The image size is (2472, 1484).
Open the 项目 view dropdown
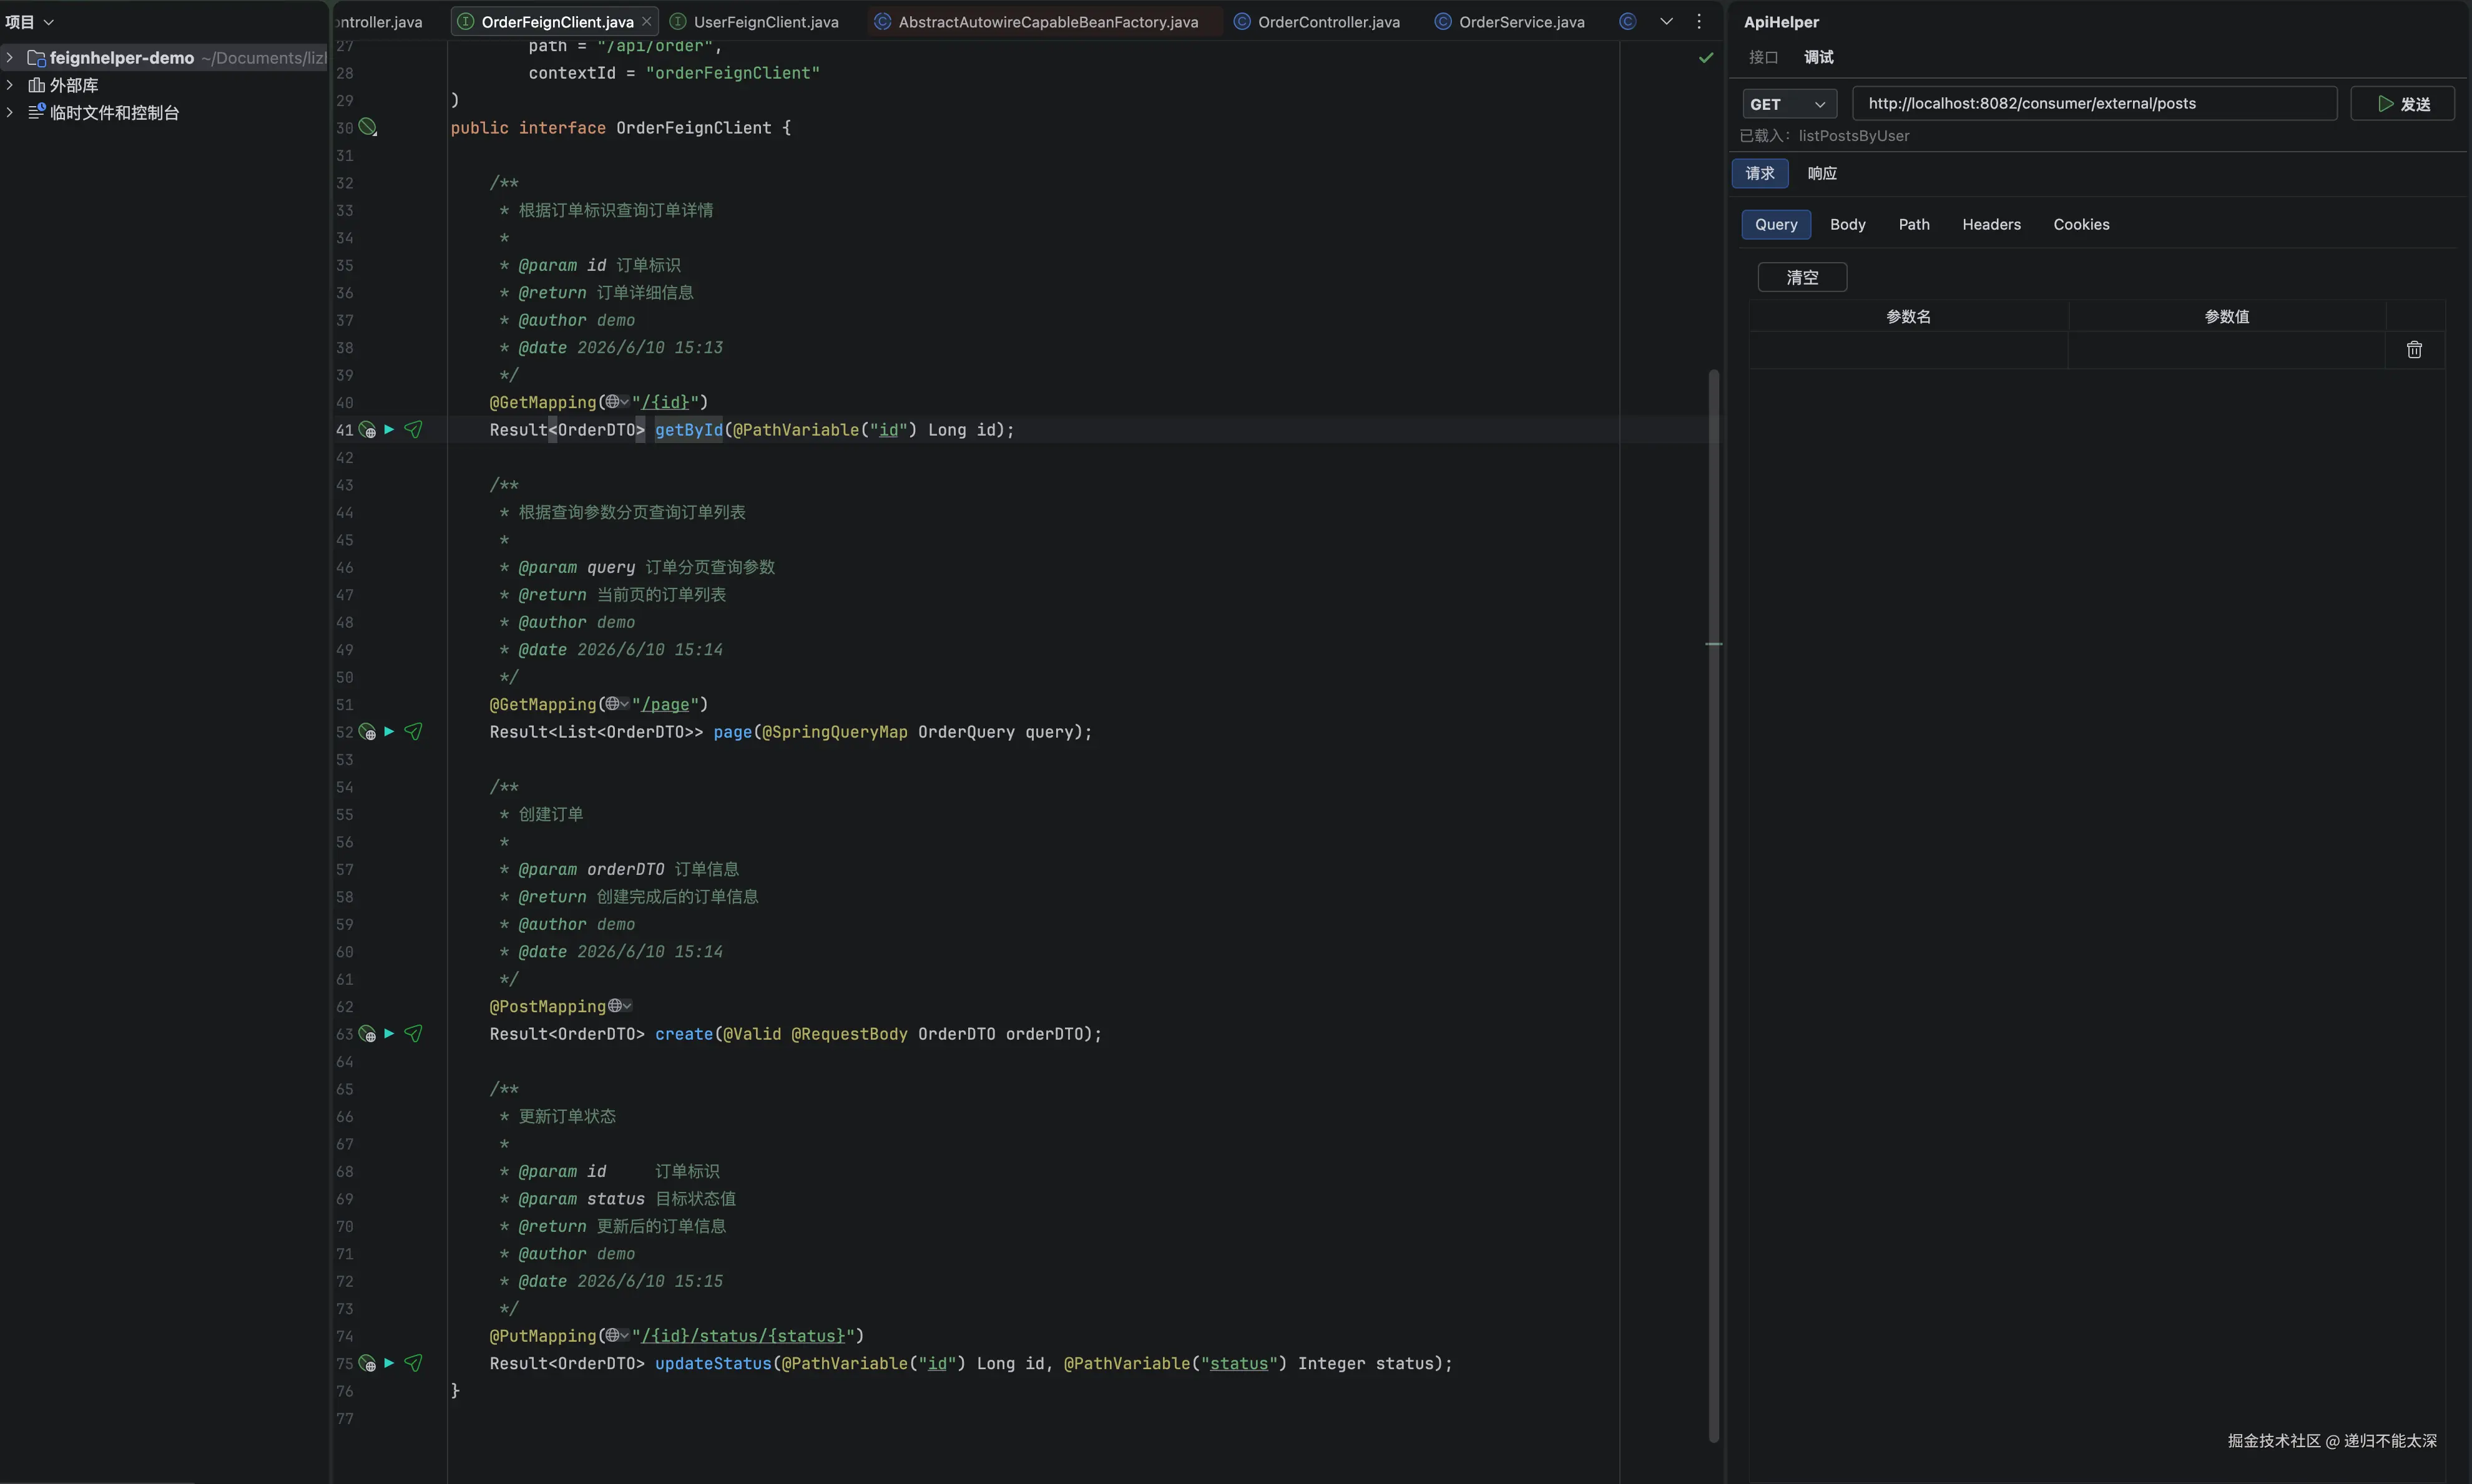tap(29, 21)
